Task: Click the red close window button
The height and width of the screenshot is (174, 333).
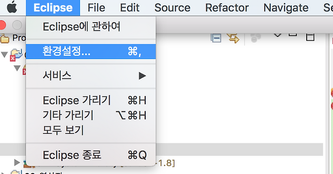Action: [x=2, y=25]
